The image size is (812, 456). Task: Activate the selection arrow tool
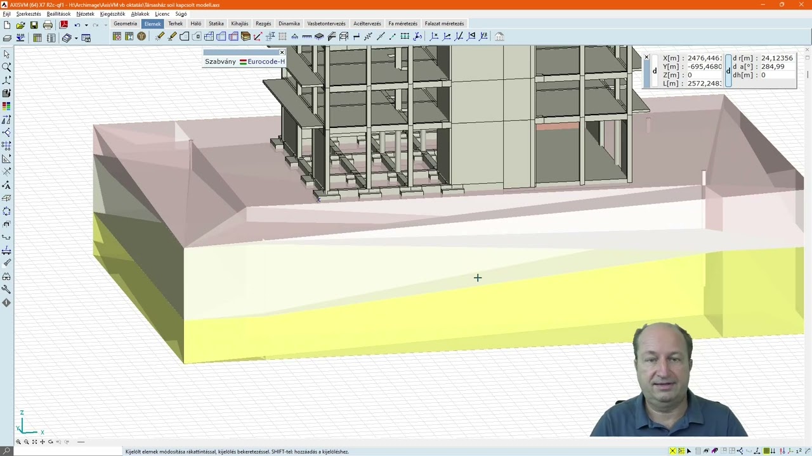(6, 54)
